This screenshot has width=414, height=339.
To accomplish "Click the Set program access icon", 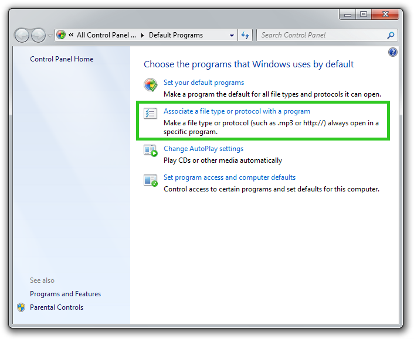I will [x=151, y=180].
